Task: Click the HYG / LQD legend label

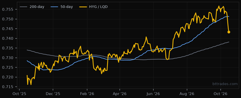Action: coord(98,7)
